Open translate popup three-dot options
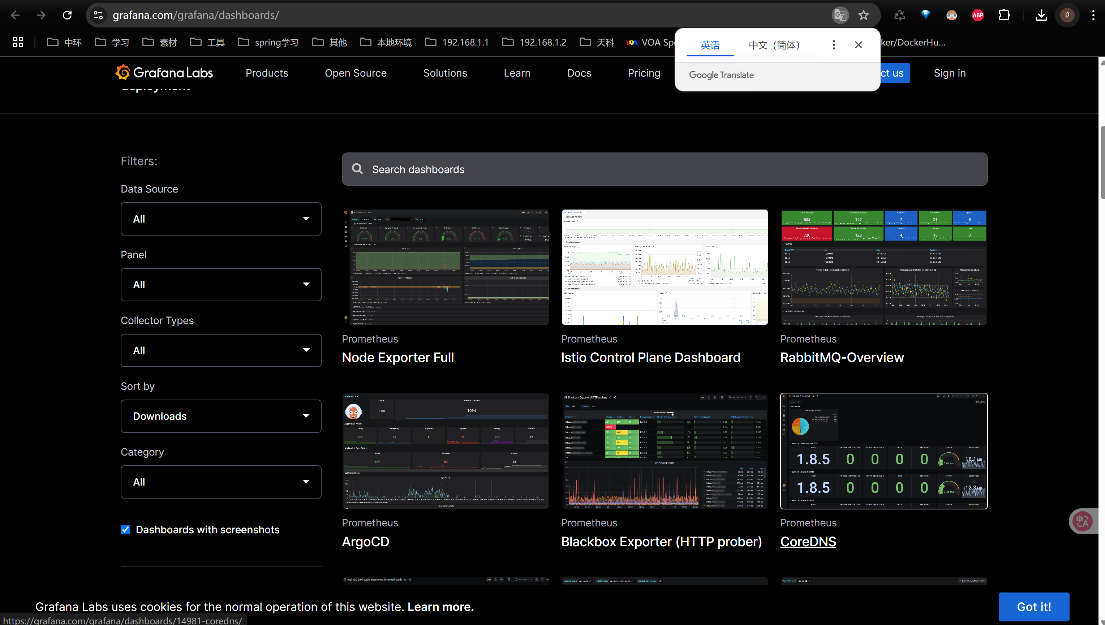The height and width of the screenshot is (625, 1105). pos(833,45)
